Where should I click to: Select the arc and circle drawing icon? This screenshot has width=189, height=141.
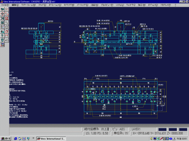point(7,14)
